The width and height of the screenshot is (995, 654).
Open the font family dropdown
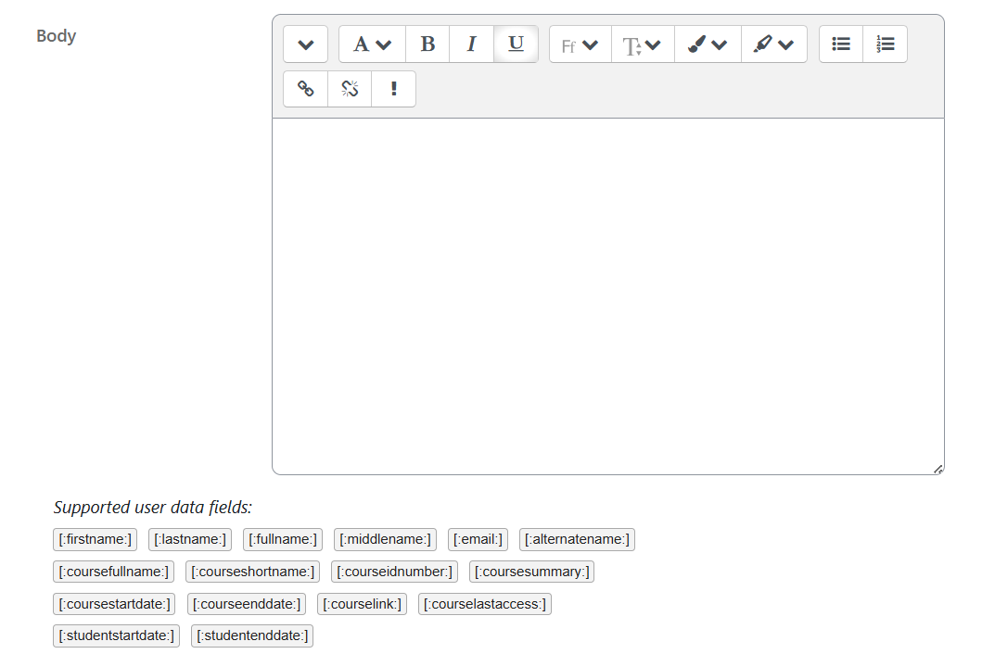tap(579, 44)
